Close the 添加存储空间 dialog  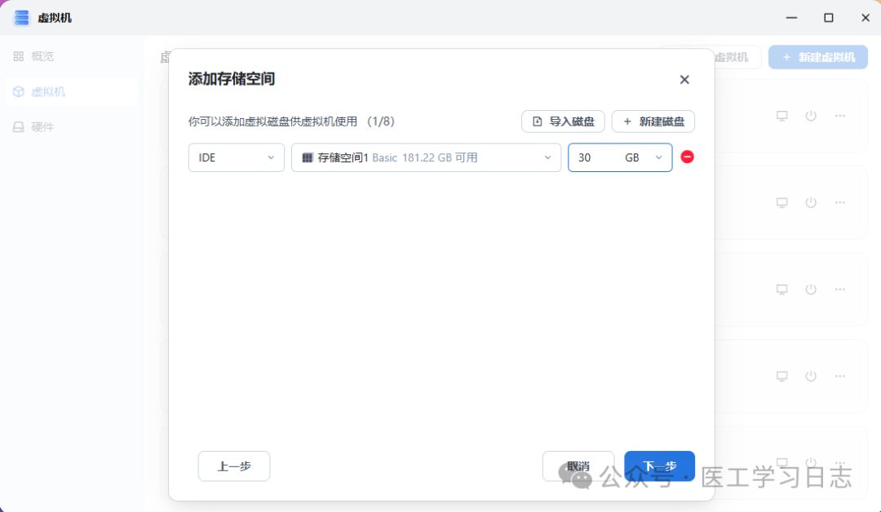pyautogui.click(x=684, y=80)
